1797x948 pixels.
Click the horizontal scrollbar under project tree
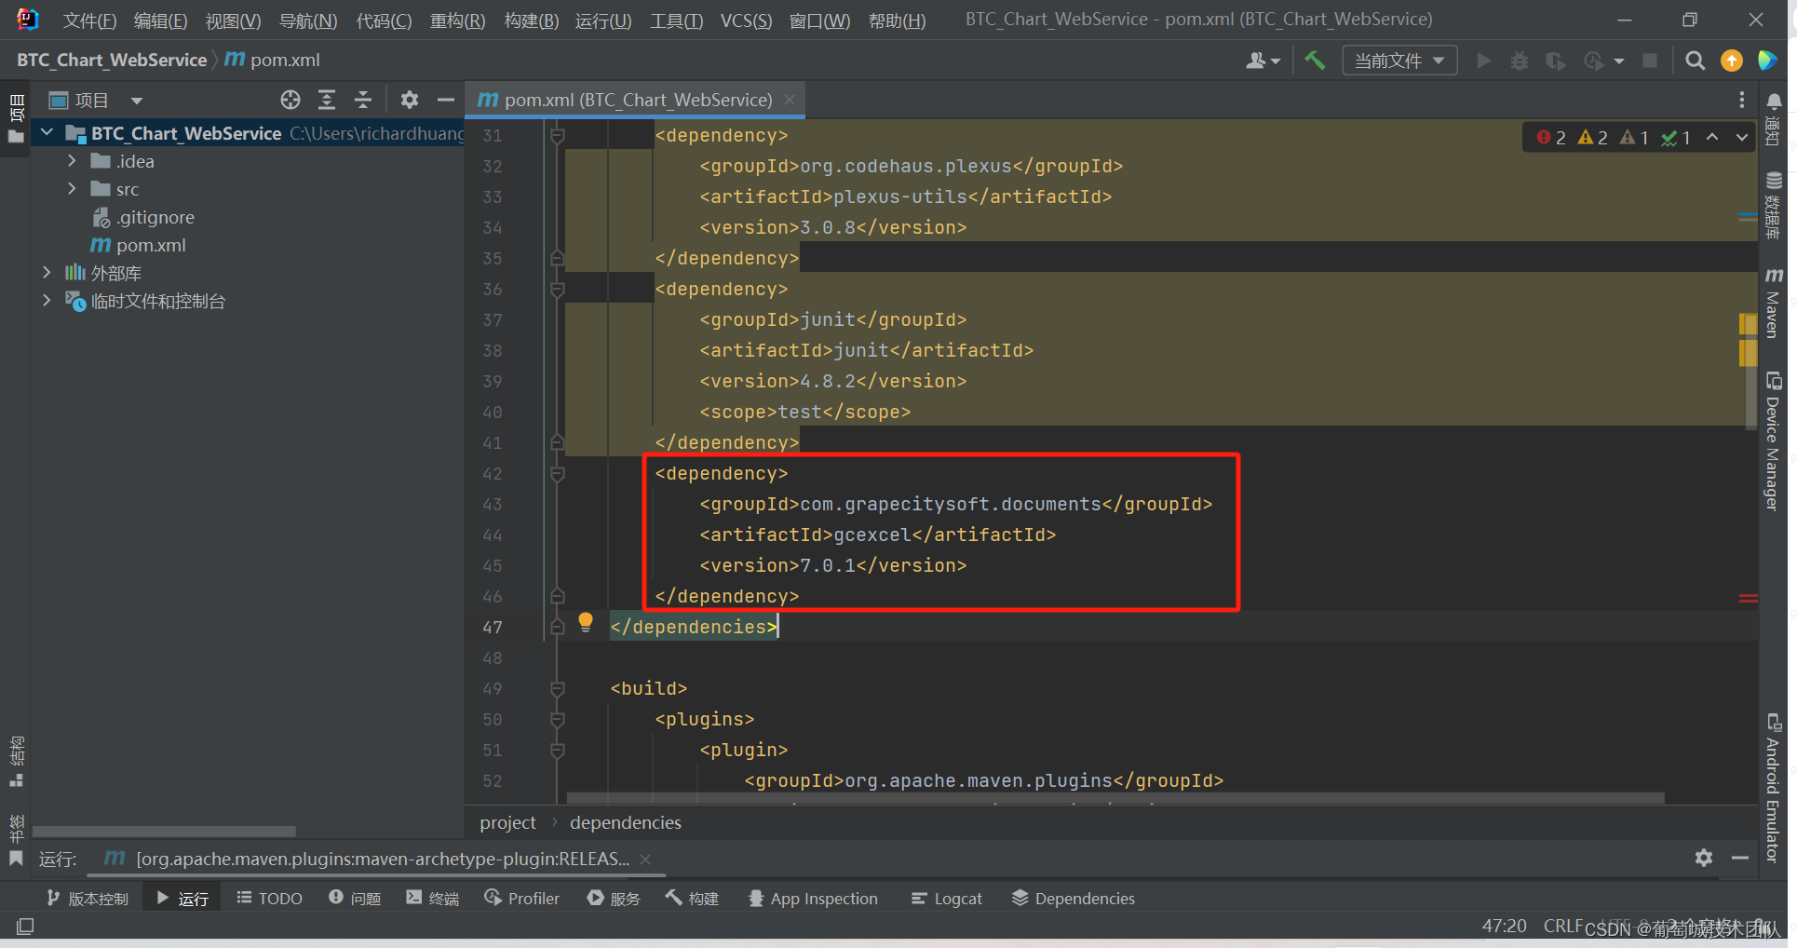(164, 830)
